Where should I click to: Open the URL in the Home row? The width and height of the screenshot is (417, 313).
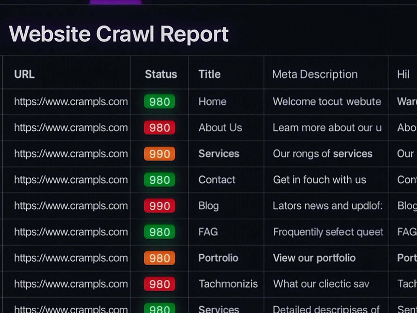point(71,102)
